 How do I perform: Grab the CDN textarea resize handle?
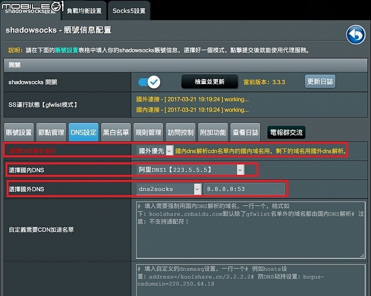(x=362, y=255)
